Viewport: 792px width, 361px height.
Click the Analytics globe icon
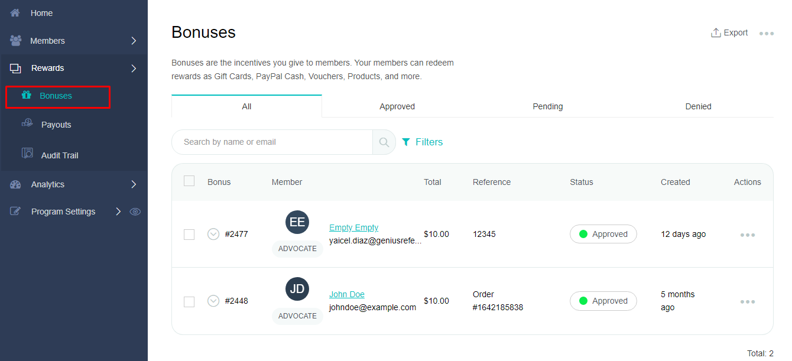click(15, 184)
